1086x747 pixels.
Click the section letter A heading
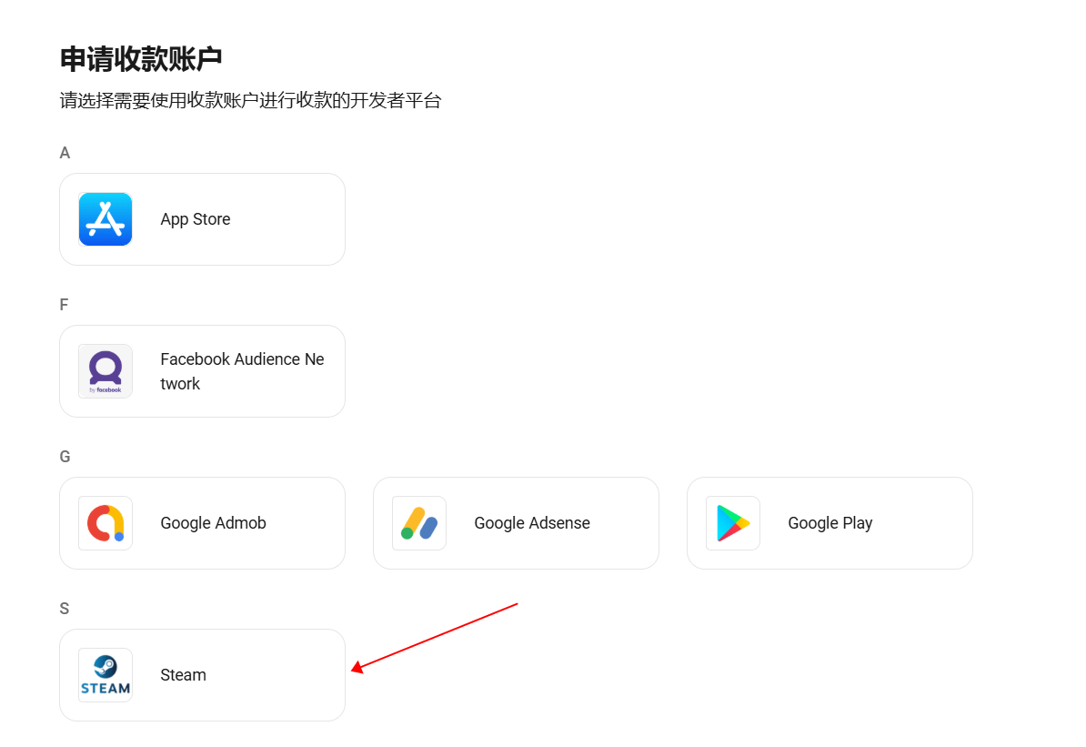tap(65, 153)
